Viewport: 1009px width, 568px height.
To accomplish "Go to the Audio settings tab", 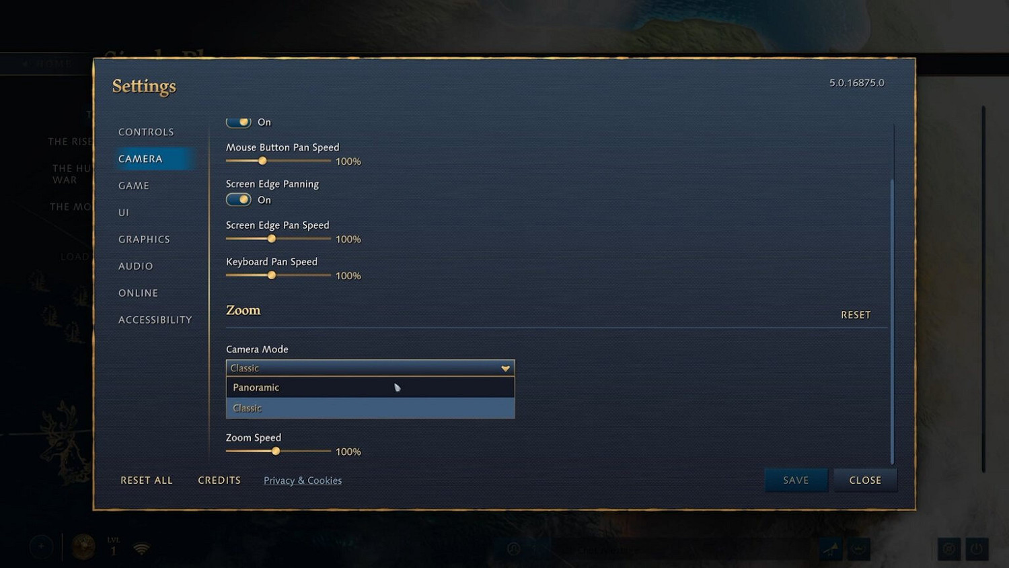I will tap(136, 267).
